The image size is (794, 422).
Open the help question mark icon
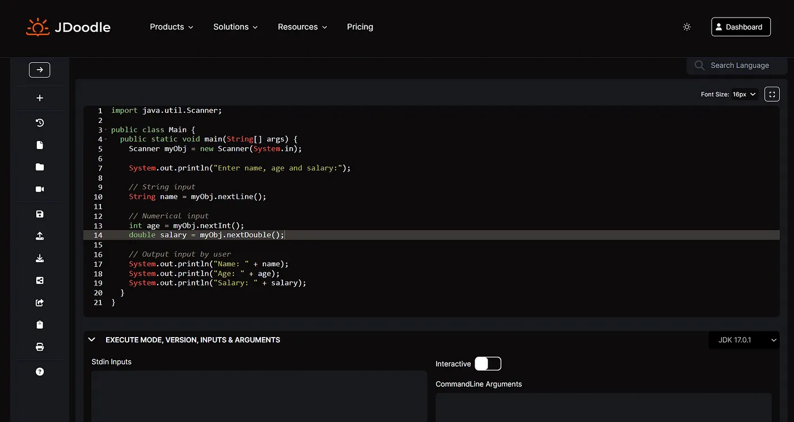coord(40,372)
